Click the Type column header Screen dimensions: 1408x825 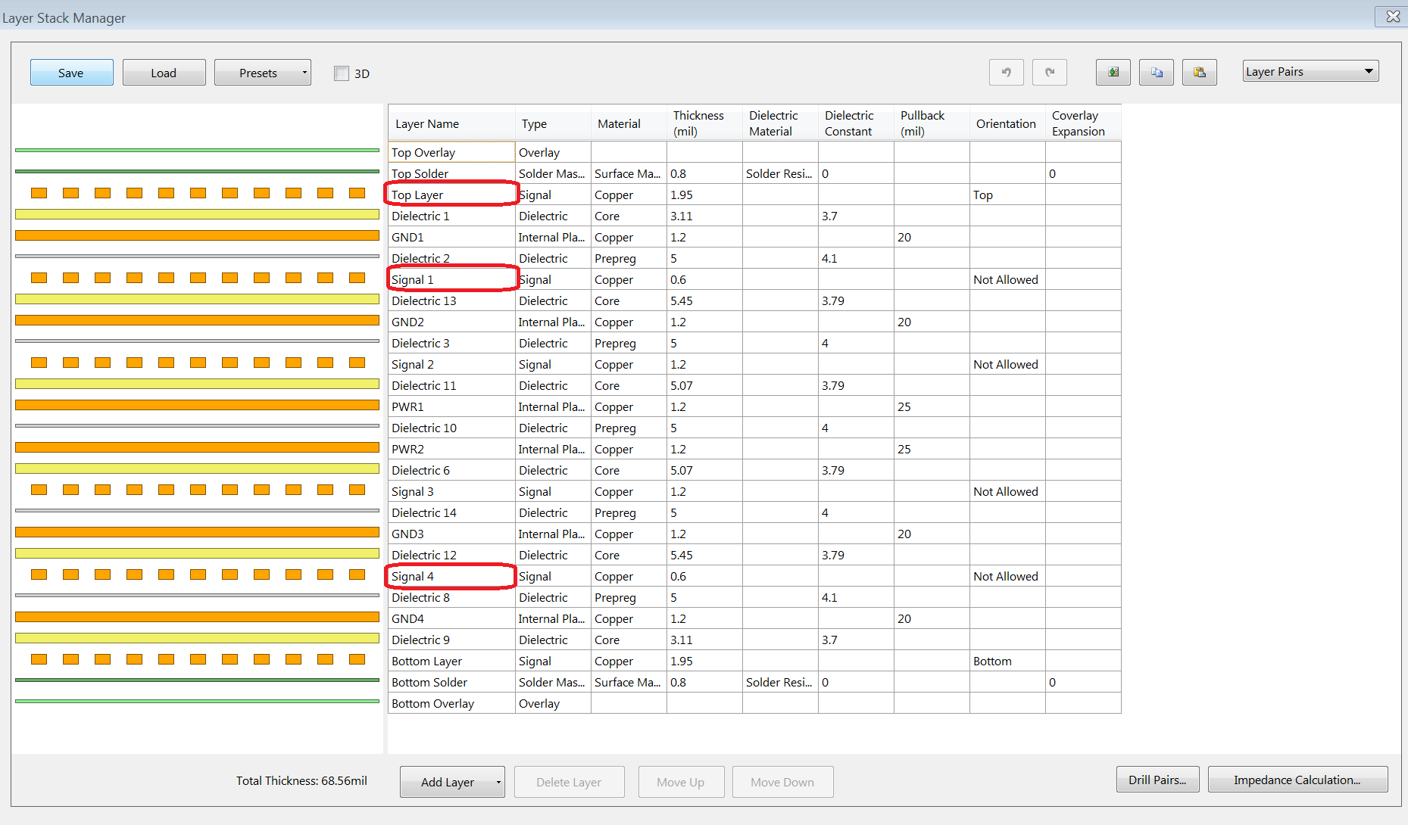553,123
